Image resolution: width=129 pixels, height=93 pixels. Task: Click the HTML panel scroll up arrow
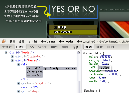[x=79, y=52]
